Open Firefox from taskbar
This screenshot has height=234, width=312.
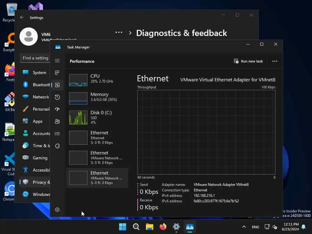pyautogui.click(x=163, y=227)
